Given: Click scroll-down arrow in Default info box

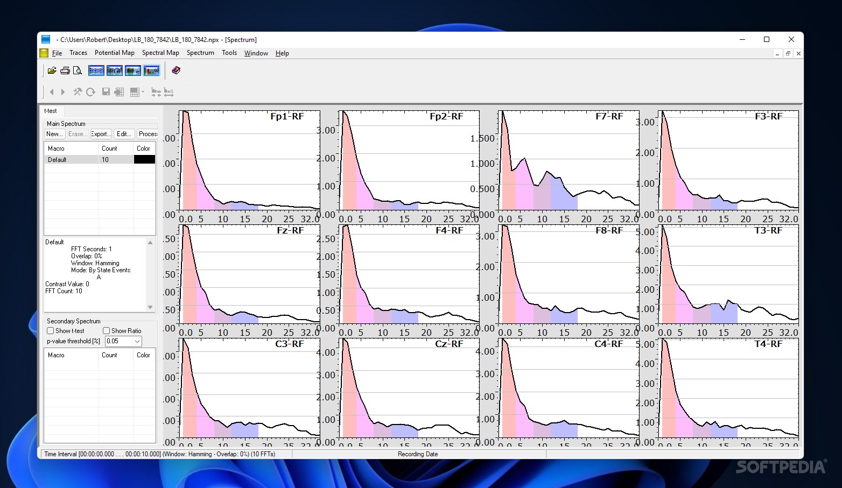Looking at the screenshot, I should pos(150,307).
